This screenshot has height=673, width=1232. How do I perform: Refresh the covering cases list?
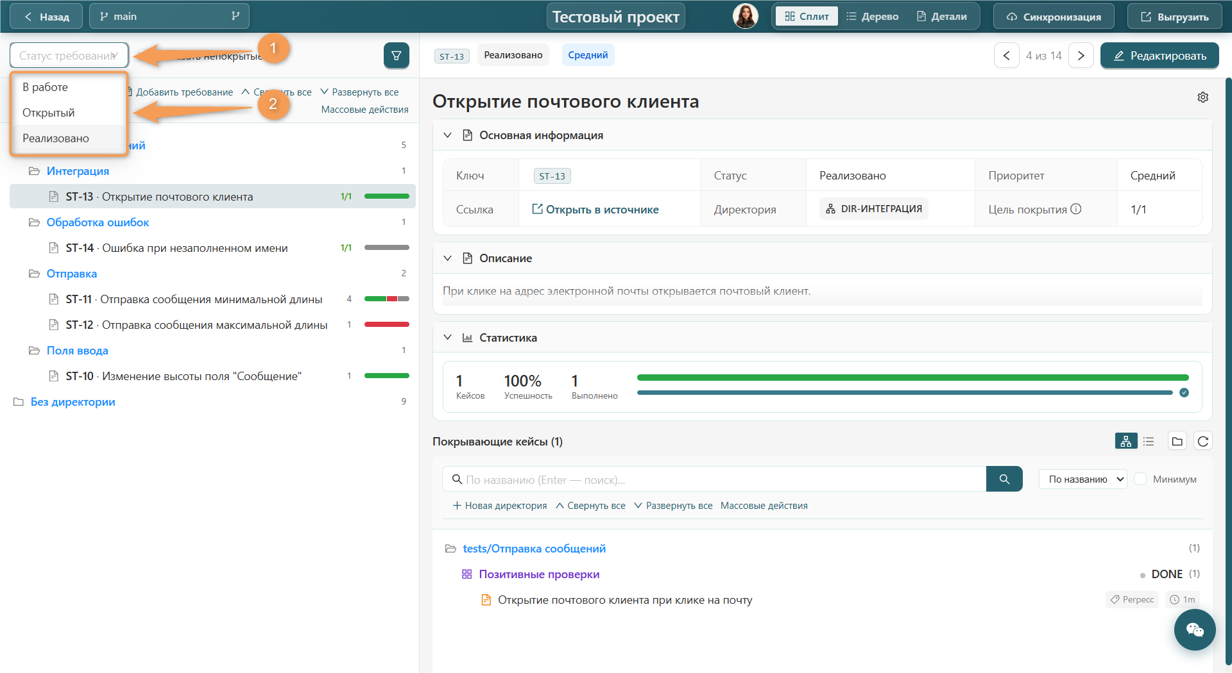1203,441
